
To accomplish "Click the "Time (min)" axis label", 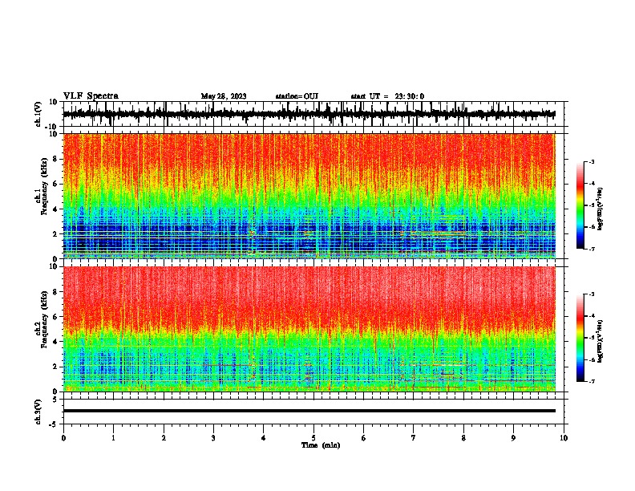I will [321, 445].
